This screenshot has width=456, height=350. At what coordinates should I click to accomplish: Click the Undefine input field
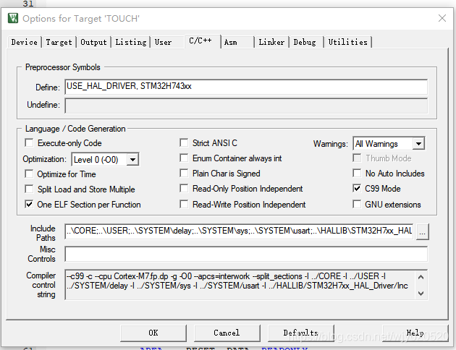pyautogui.click(x=246, y=106)
